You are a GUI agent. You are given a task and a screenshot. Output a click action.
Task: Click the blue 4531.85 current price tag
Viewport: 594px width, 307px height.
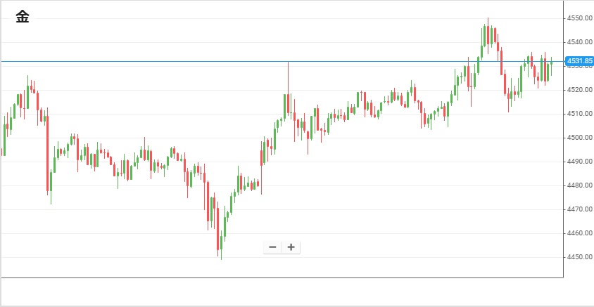coord(579,61)
